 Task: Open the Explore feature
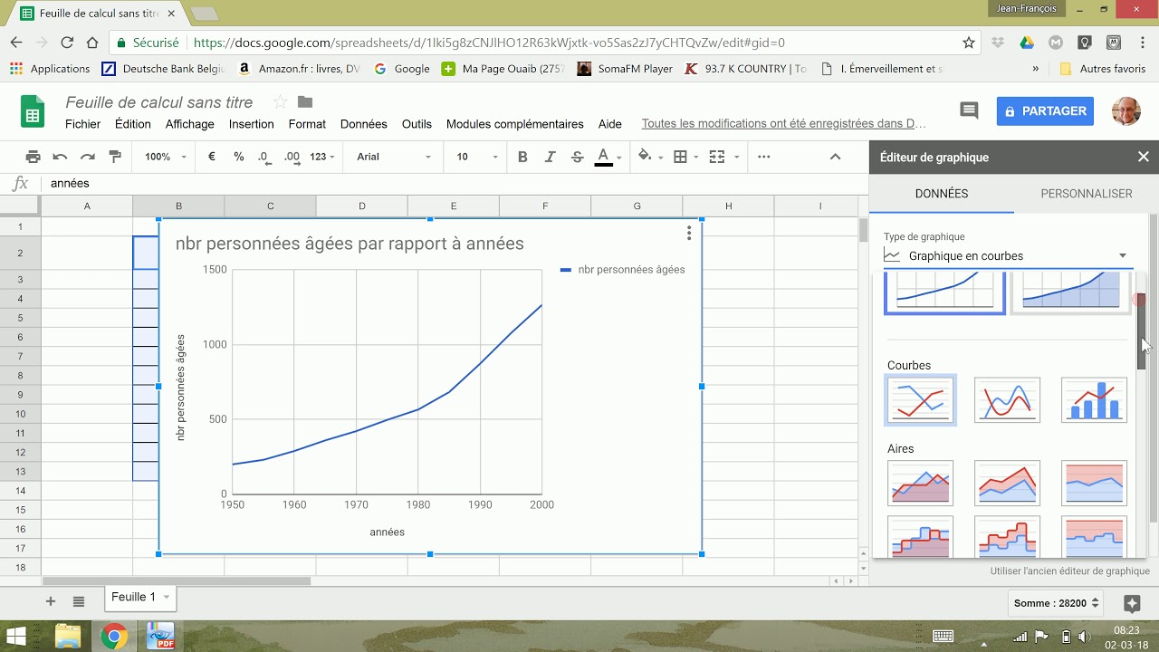pyautogui.click(x=1132, y=603)
